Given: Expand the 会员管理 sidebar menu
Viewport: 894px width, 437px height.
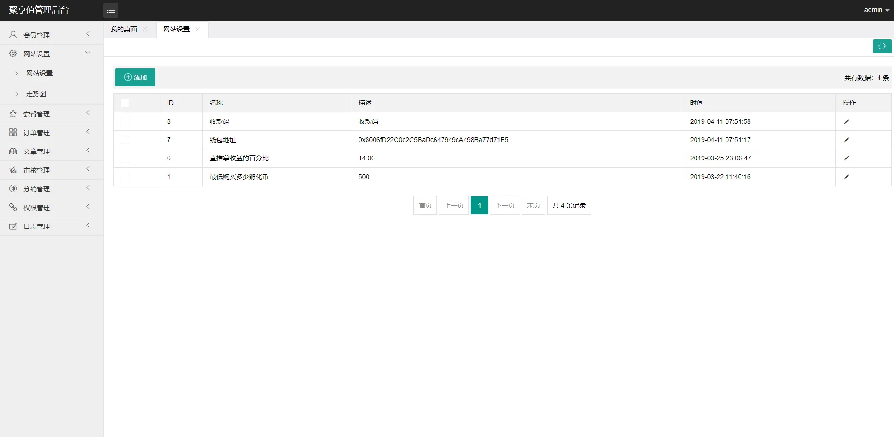Looking at the screenshot, I should 37,35.
